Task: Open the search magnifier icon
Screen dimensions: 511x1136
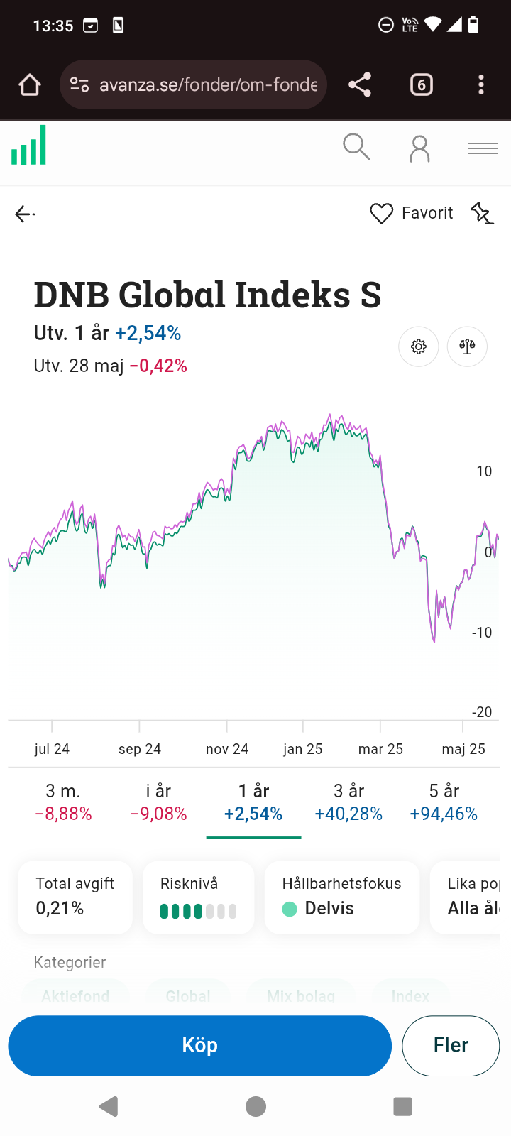Action: [x=356, y=148]
